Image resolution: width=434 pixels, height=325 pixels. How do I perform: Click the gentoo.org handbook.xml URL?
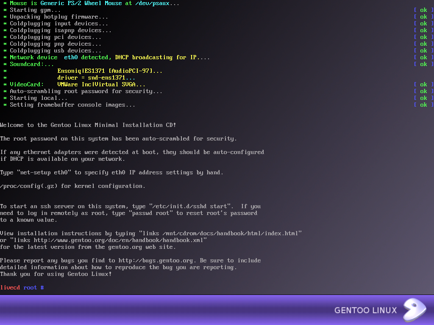pyautogui.click(x=120, y=240)
